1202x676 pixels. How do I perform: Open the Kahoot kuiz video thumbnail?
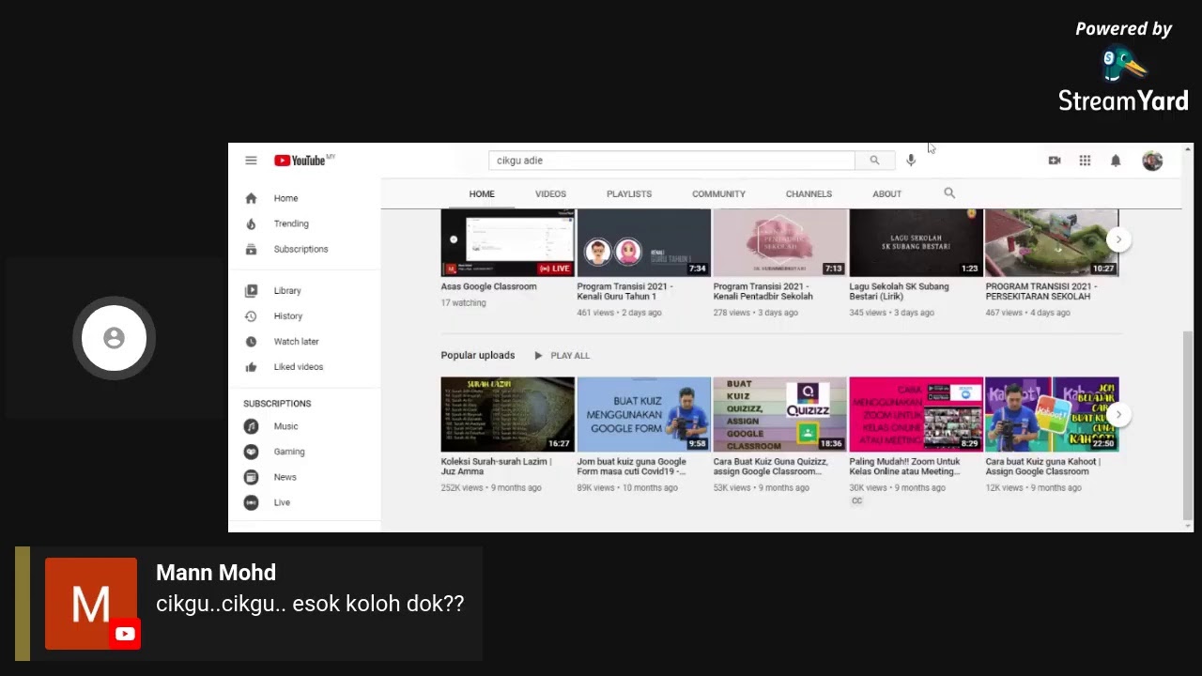(x=1053, y=414)
